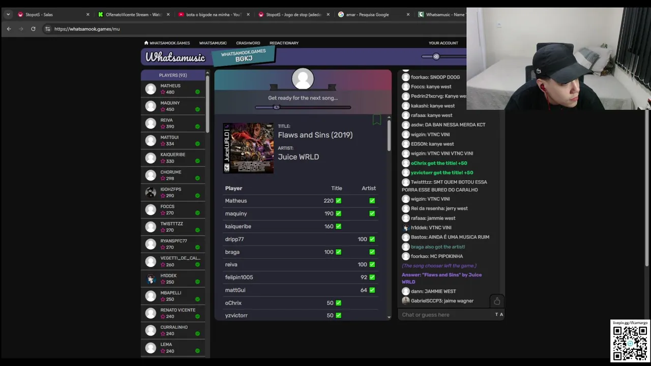The height and width of the screenshot is (366, 651).
Task: Reload the current page
Action: (33, 29)
